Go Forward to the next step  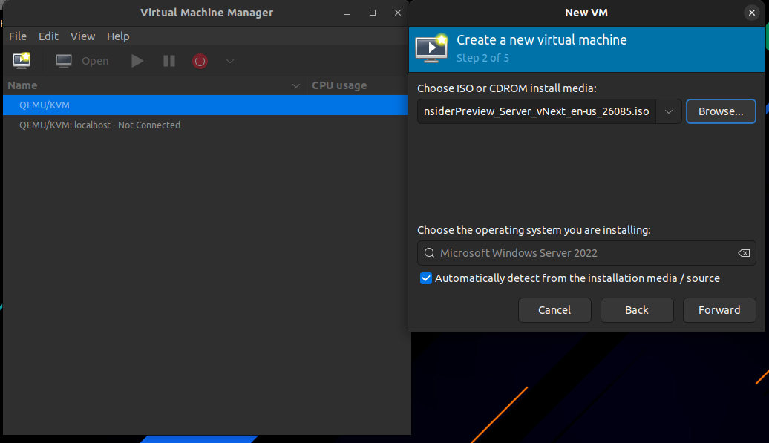click(719, 310)
